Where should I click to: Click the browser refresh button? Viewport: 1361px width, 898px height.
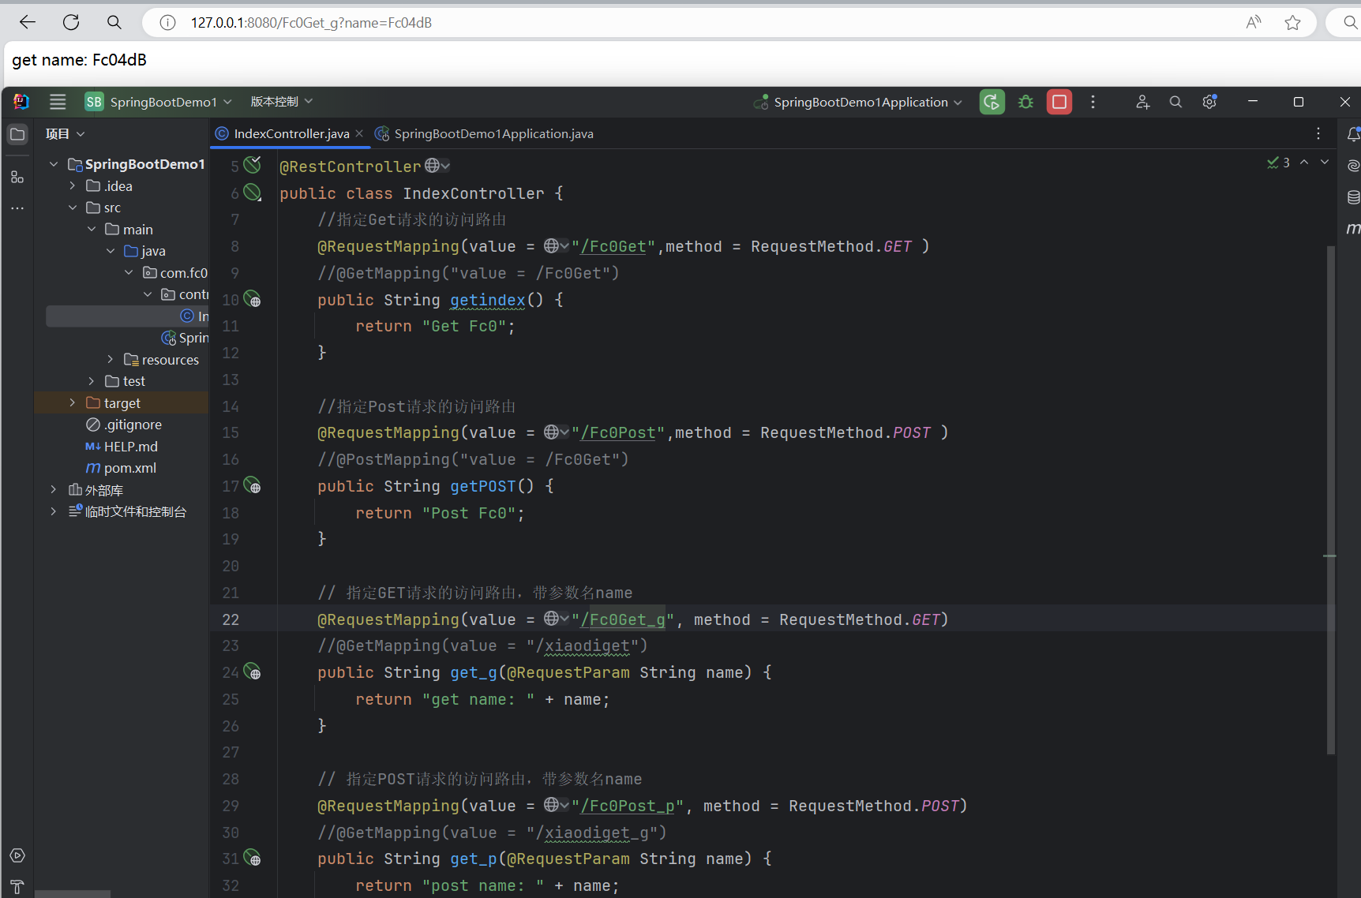tap(71, 23)
